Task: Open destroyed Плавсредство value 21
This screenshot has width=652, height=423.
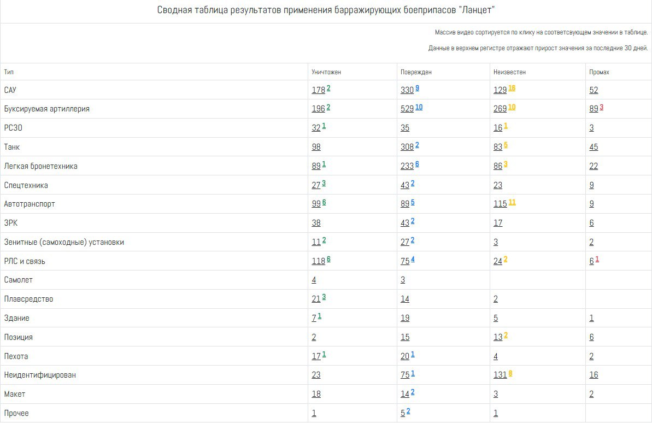Action: [x=316, y=299]
